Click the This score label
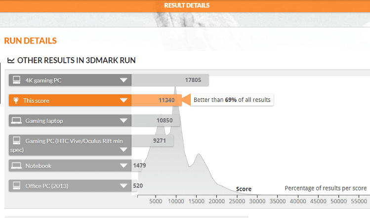 coord(36,101)
